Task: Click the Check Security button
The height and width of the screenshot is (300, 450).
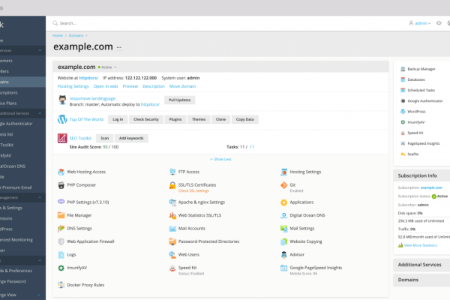Action: 145,119
